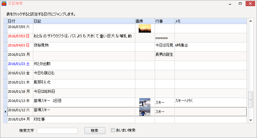Select date cell 2016/01/18 月
This screenshot has height=138, width=257.
tap(20, 93)
